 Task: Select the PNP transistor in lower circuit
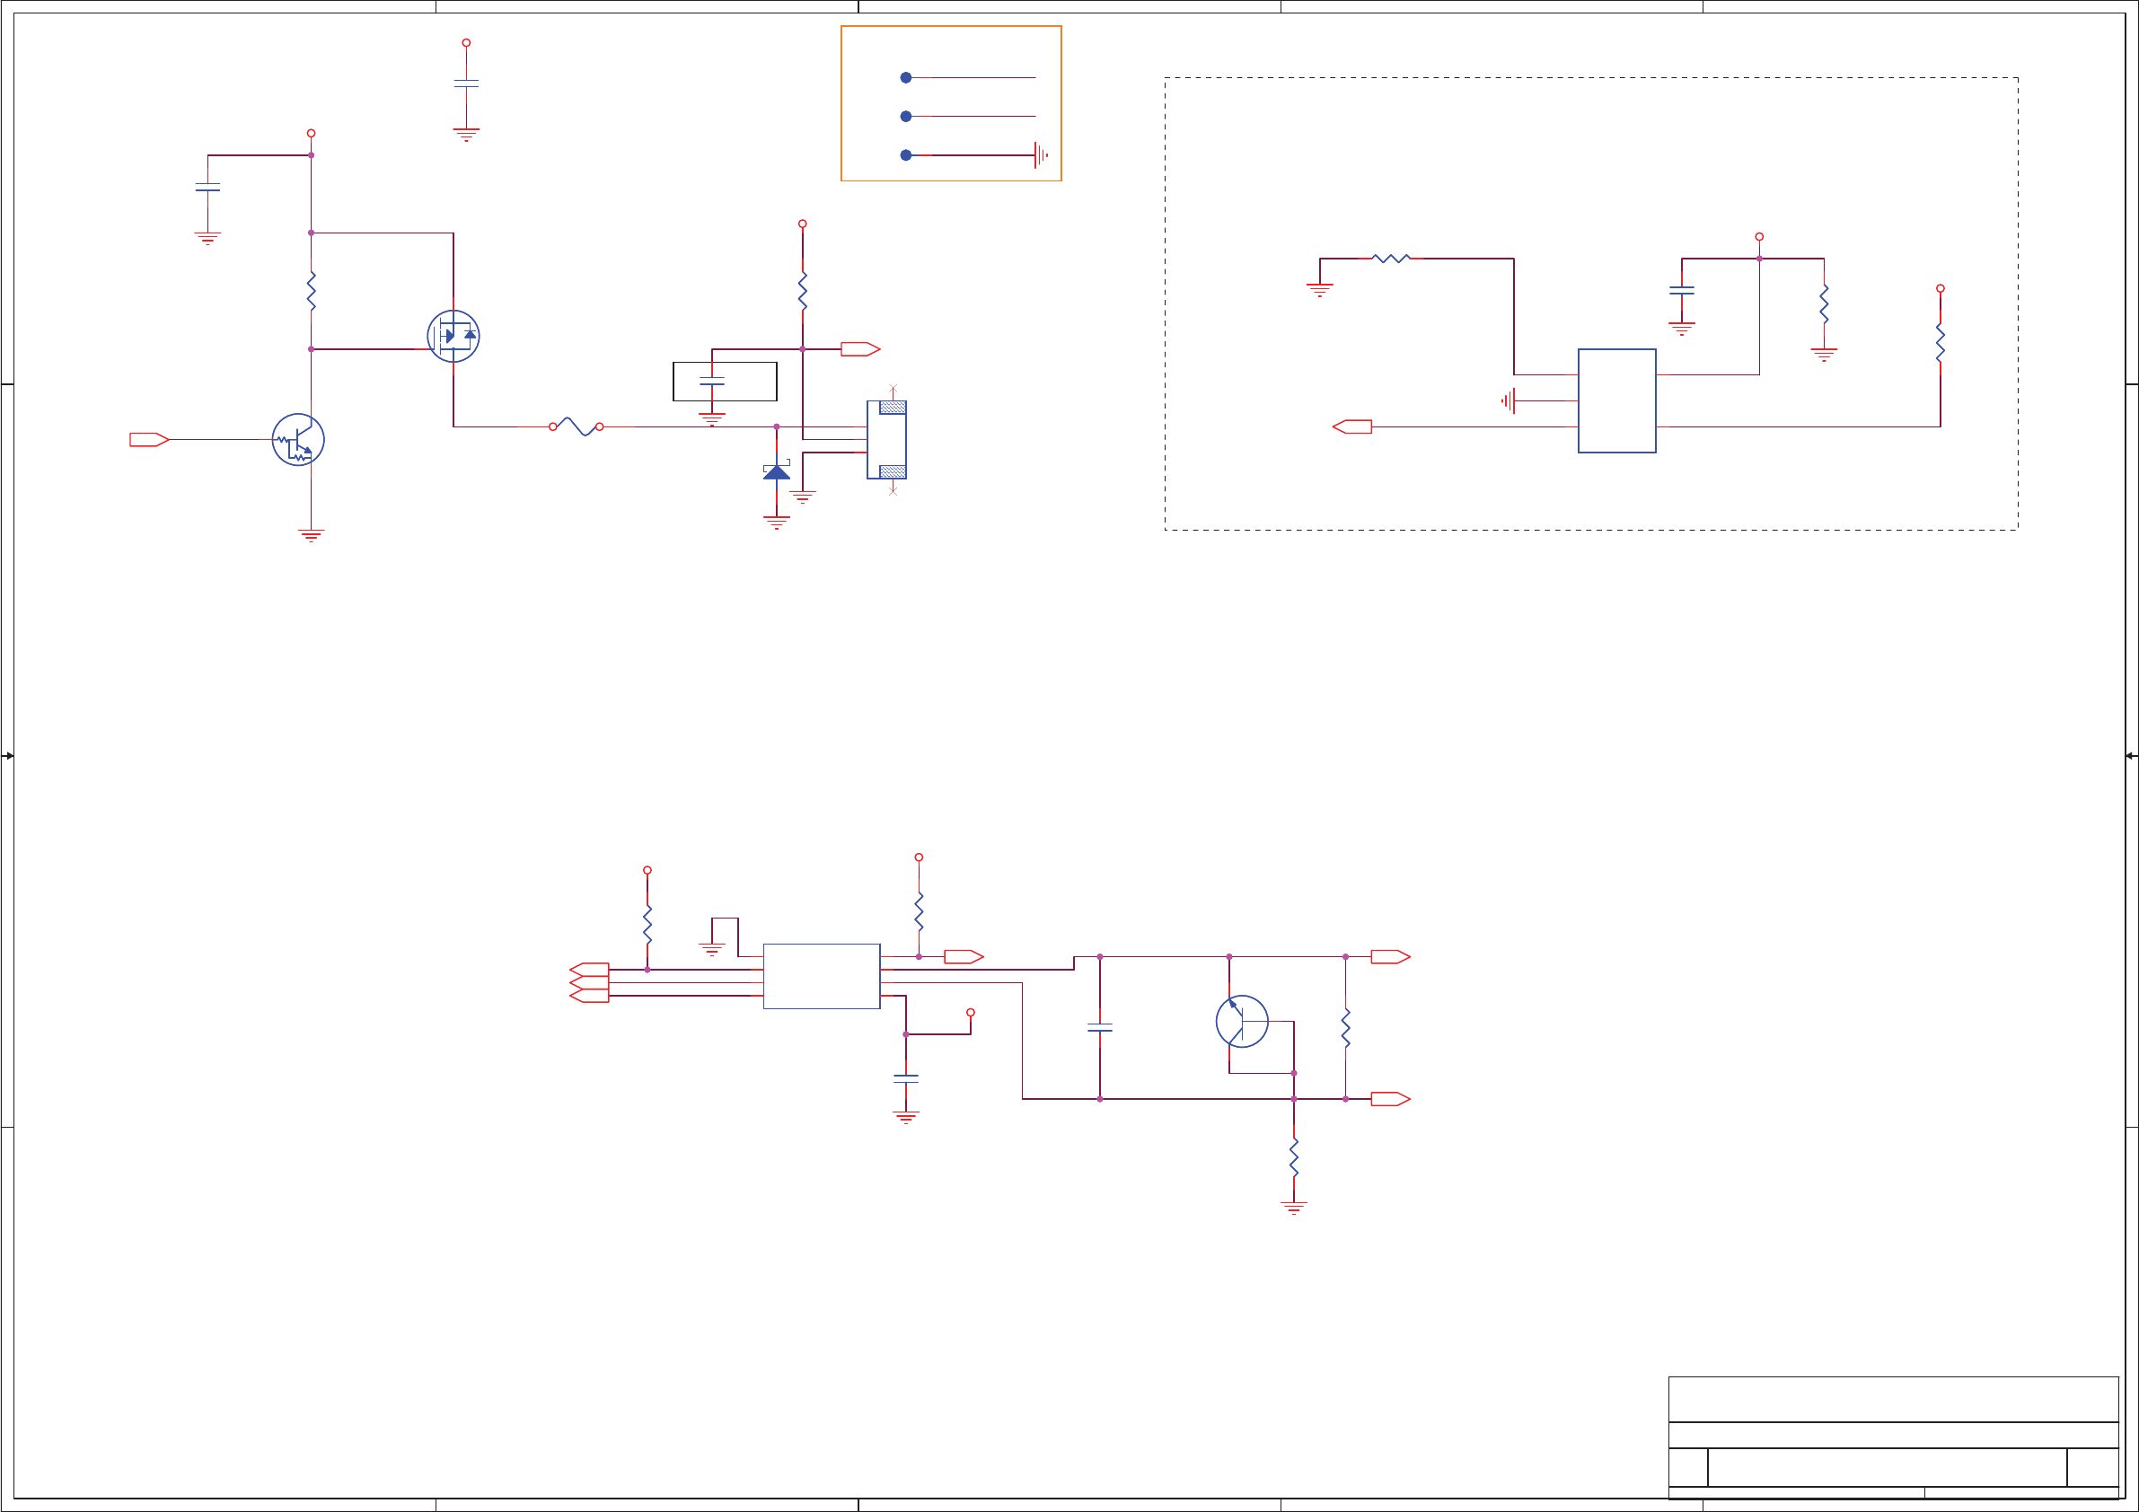coord(1241,1021)
